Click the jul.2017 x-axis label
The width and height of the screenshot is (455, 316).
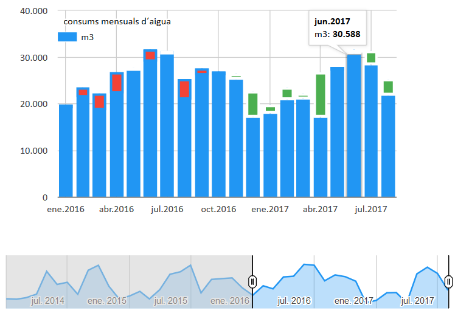pyautogui.click(x=371, y=209)
